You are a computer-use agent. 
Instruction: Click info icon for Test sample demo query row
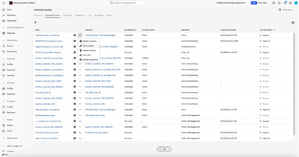click(75, 115)
